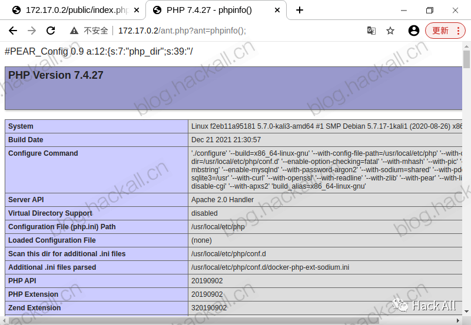Click the /usr/local/etc/php path value
Image resolution: width=471 pixels, height=325 pixels.
[x=218, y=227]
